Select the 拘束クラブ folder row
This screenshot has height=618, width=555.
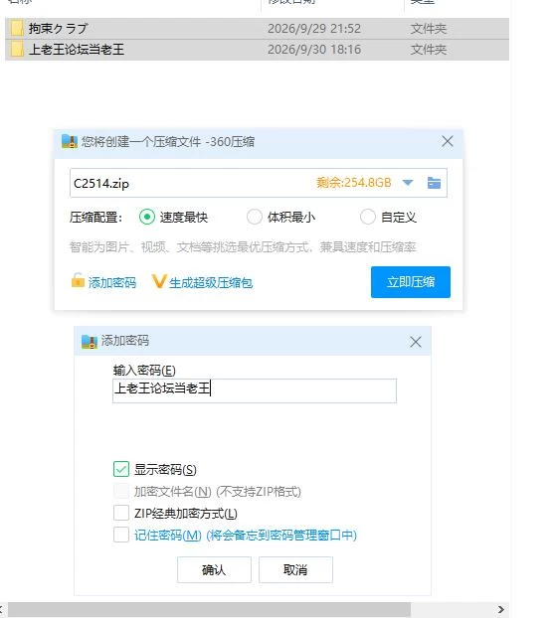coord(257,29)
